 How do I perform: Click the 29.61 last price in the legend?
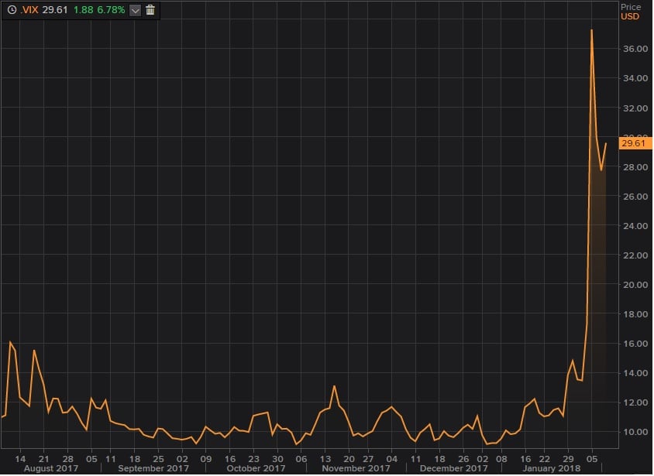click(55, 9)
